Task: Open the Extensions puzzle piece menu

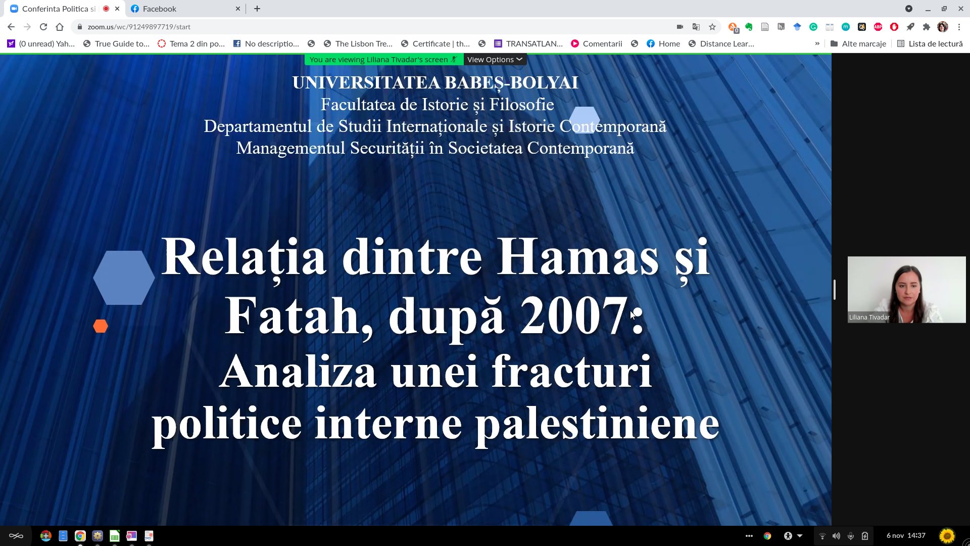Action: pos(927,27)
